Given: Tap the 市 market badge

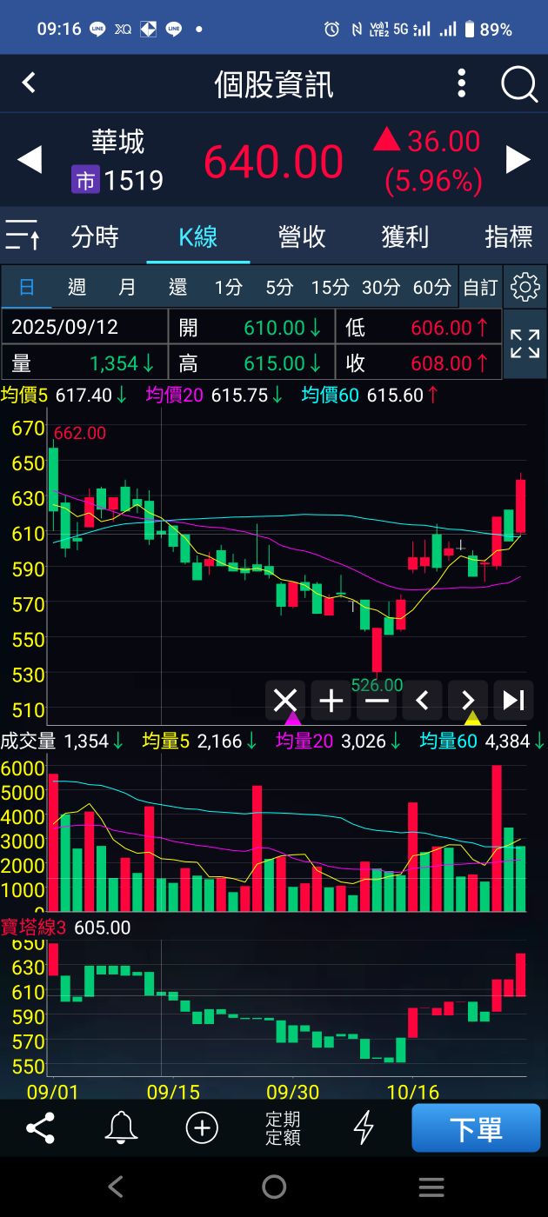Looking at the screenshot, I should click(x=85, y=180).
